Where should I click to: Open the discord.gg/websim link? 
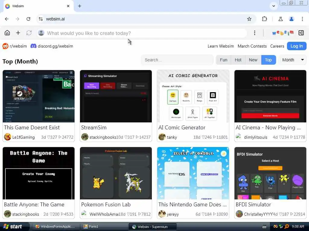[x=52, y=46]
